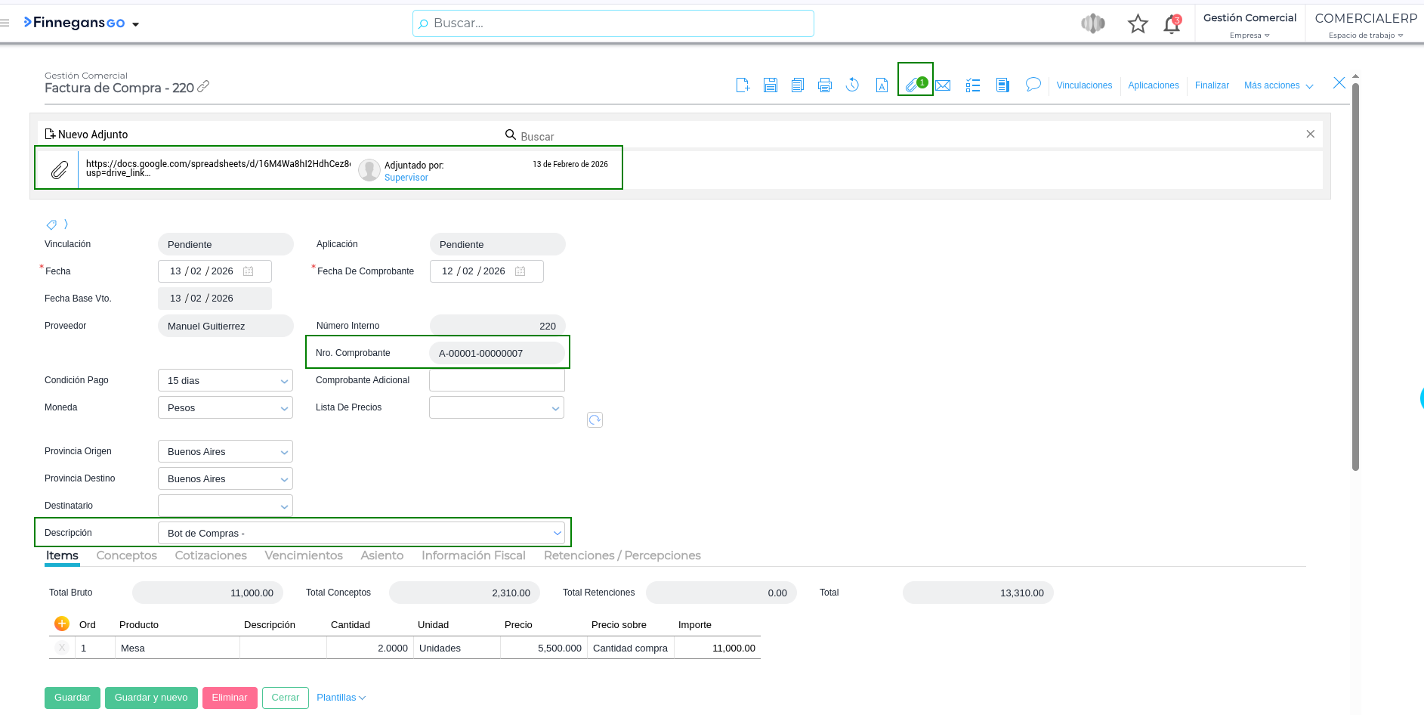Click the envelope email icon

click(943, 85)
